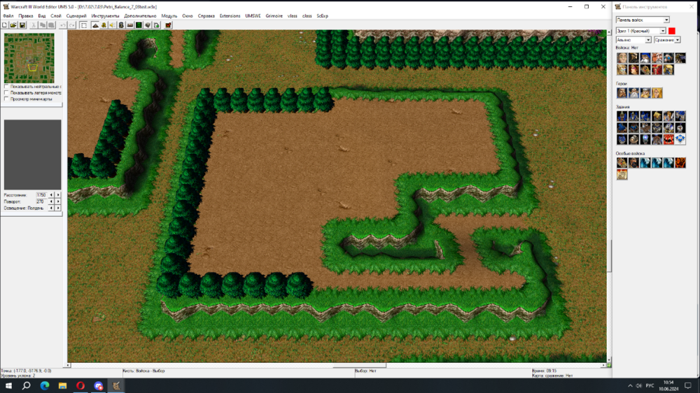Click the minimap preview thumbnail
This screenshot has width=700, height=393.
tap(29, 58)
